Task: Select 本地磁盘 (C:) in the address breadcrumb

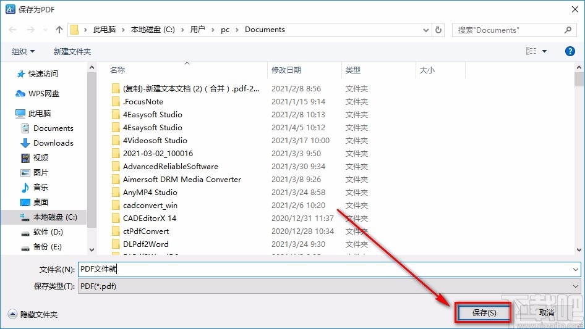Action: [x=153, y=30]
